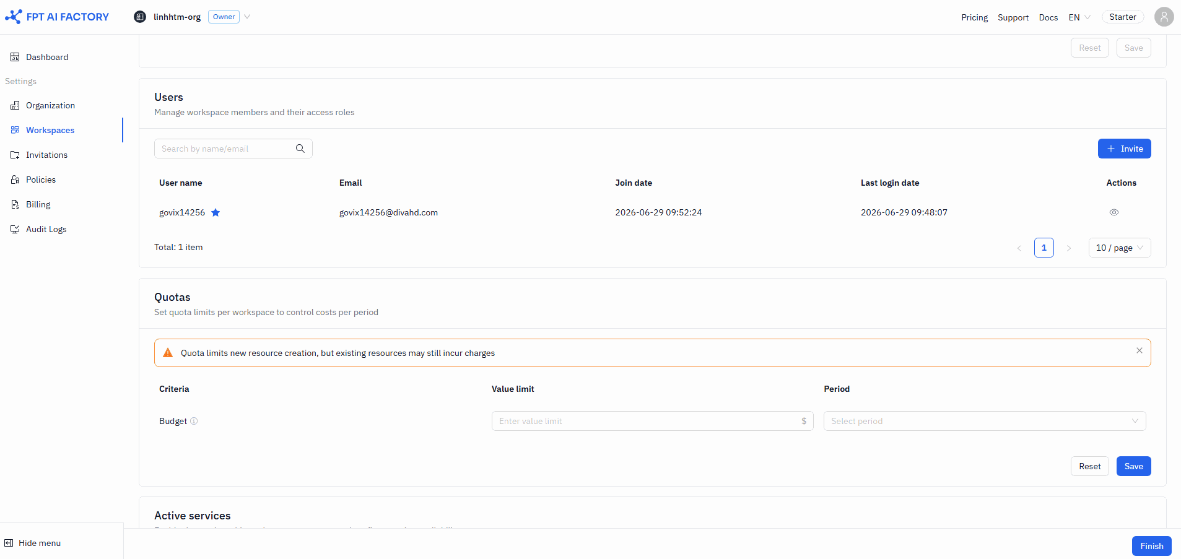Click the Hide menu collapse icon
The image size is (1181, 559).
pos(9,543)
